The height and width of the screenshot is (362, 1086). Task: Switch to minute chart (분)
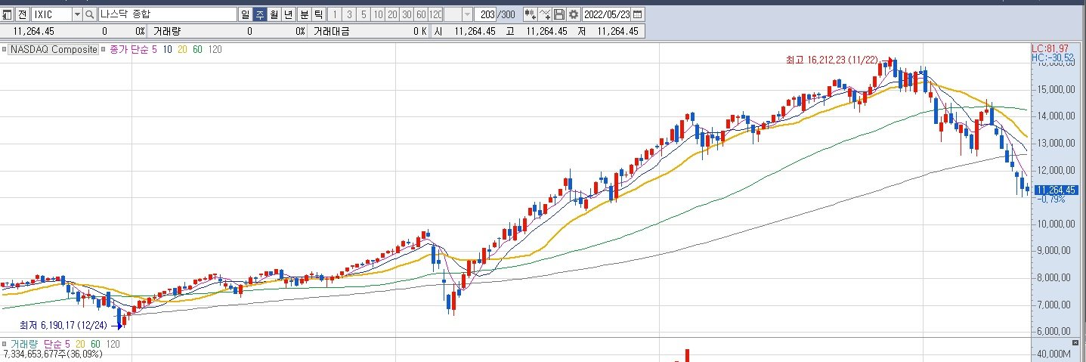(x=304, y=14)
